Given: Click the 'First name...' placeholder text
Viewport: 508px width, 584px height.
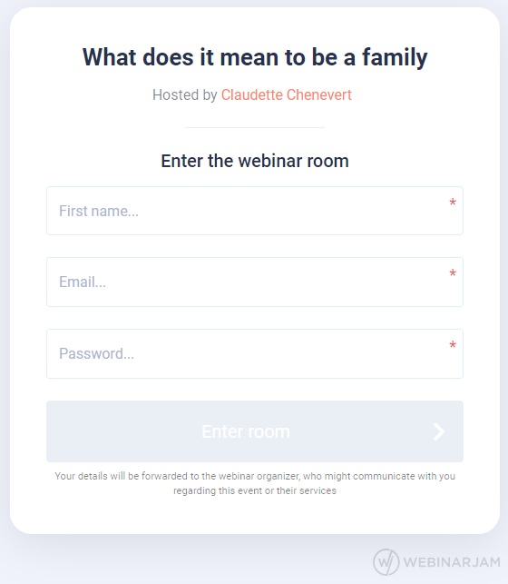Looking at the screenshot, I should (x=99, y=212).
